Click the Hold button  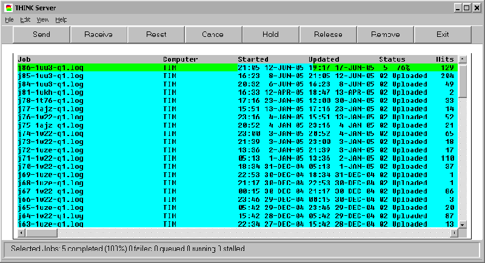coord(270,34)
